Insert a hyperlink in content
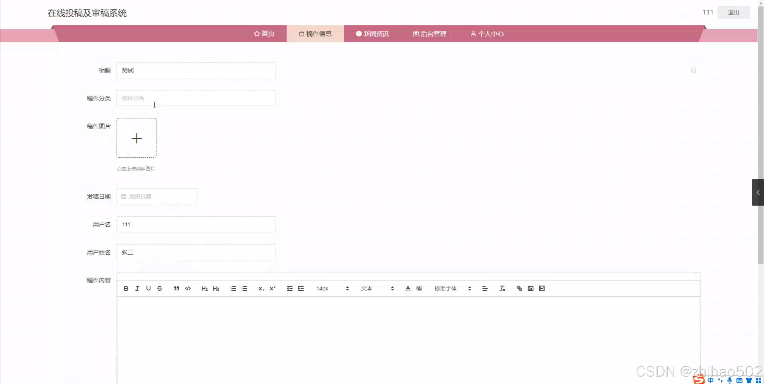This screenshot has height=384, width=764. coord(519,288)
